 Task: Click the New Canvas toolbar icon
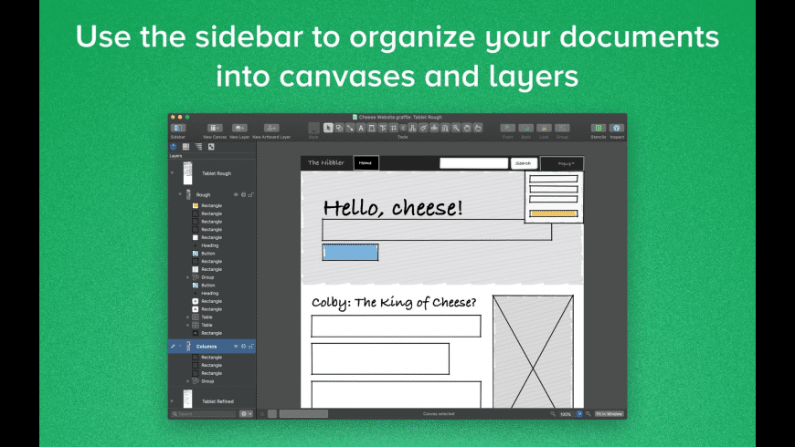(x=215, y=129)
